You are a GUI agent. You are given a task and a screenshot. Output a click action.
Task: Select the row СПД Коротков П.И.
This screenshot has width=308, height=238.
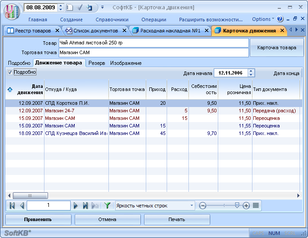tap(154, 103)
